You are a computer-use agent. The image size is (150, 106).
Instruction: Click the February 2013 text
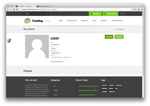pyautogui.click(x=56, y=53)
